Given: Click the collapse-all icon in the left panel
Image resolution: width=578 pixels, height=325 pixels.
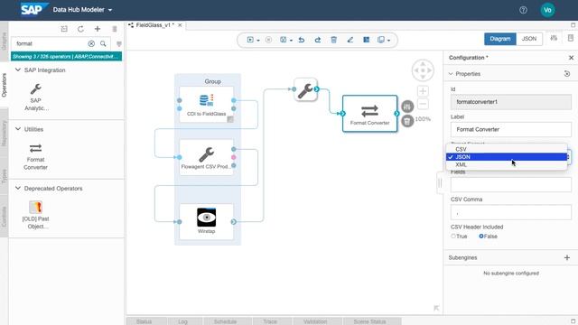Looking at the screenshot, I should 64,29.
